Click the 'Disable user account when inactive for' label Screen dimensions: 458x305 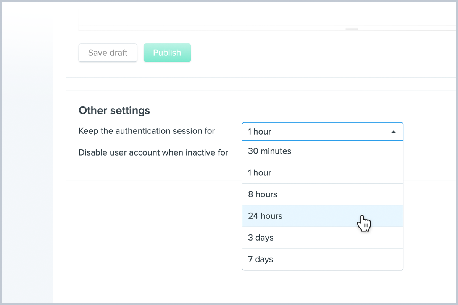[x=153, y=153]
